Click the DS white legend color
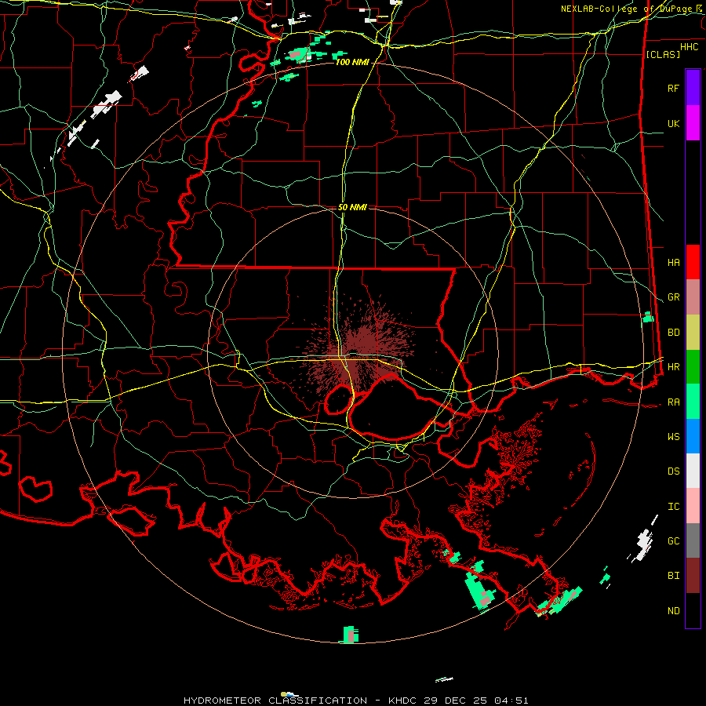This screenshot has width=706, height=706. 693,471
